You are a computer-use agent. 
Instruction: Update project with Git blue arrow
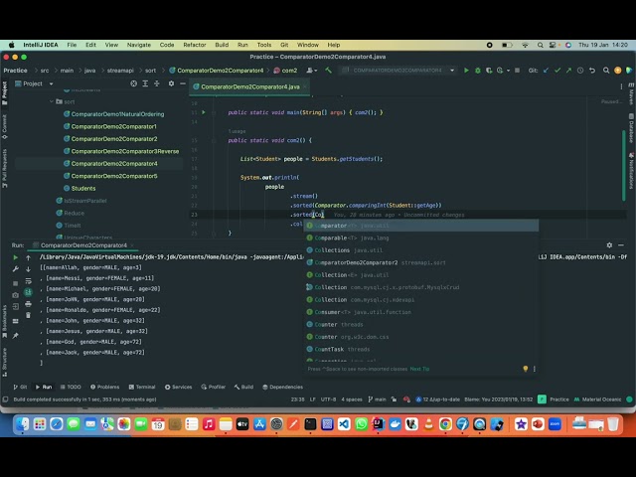[546, 71]
